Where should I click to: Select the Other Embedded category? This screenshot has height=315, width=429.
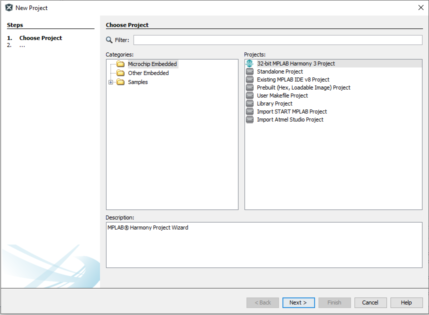pos(148,72)
